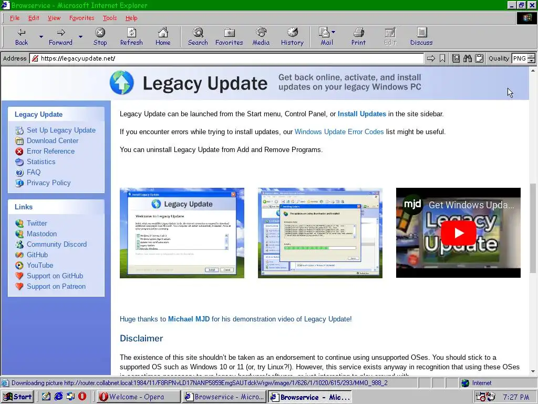
Task: Open the Community Discord link
Action: tap(57, 244)
